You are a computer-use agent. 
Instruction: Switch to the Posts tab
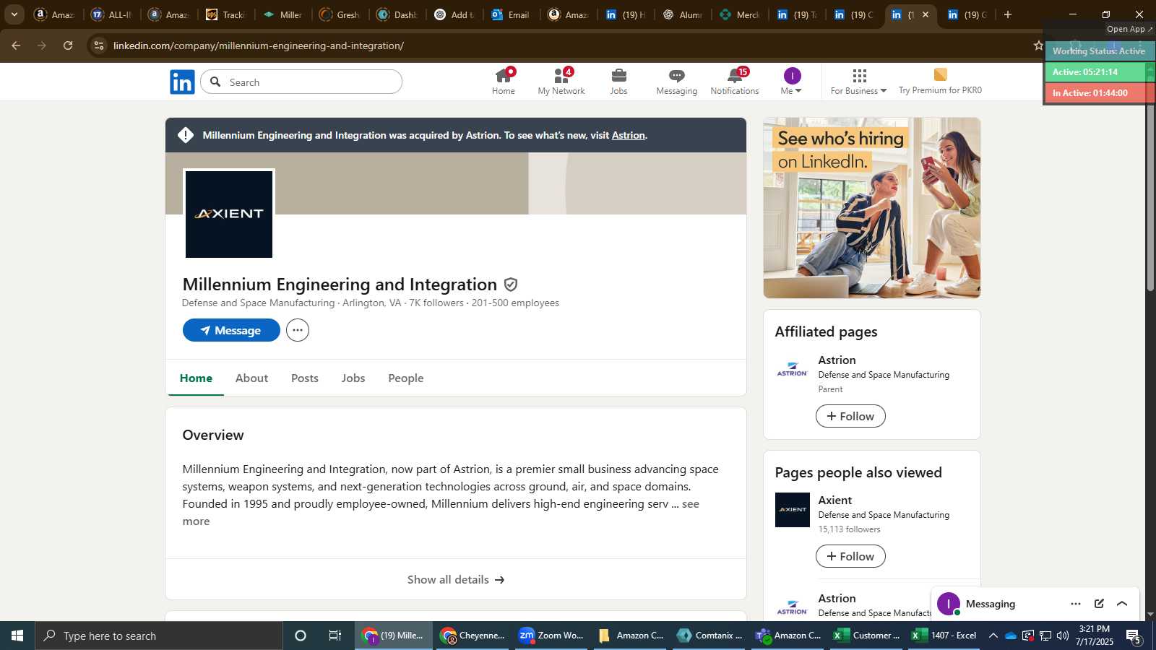(x=305, y=378)
